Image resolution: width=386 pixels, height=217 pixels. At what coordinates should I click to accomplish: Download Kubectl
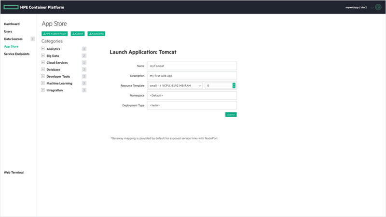click(78, 34)
